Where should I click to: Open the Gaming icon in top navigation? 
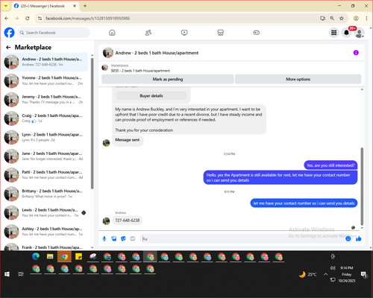[257, 33]
